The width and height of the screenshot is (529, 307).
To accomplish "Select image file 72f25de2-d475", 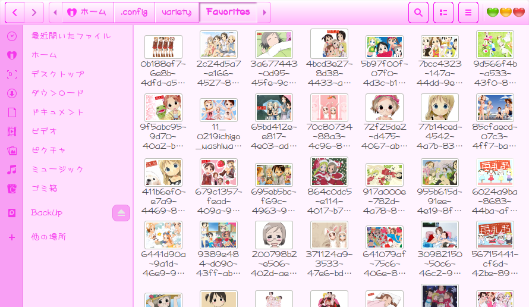I will point(385,108).
